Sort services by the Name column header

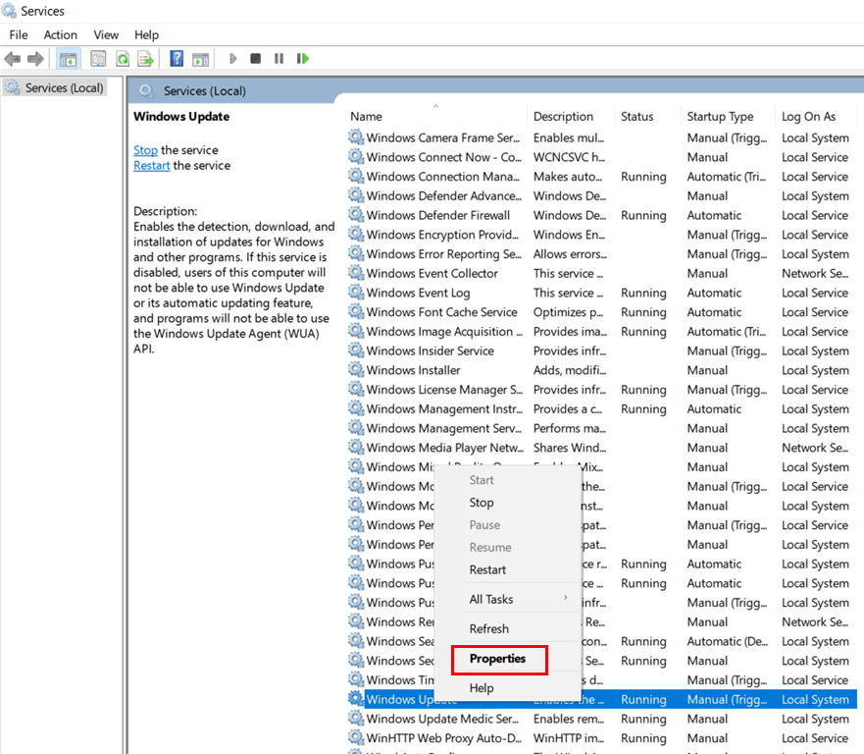coord(366,116)
